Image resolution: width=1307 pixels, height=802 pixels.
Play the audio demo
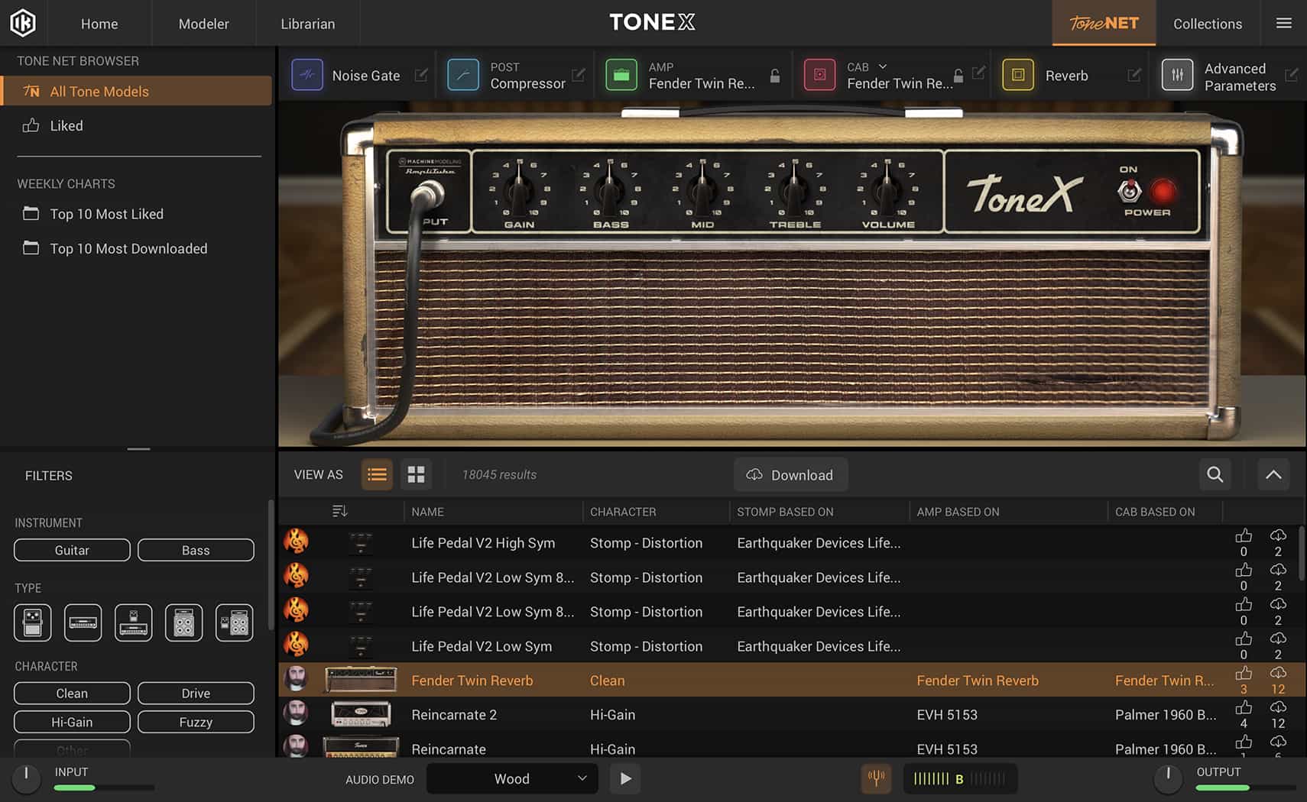[625, 778]
